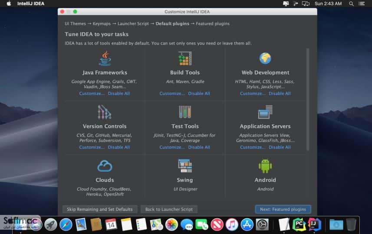This screenshot has width=372, height=234.
Task: Click the Swing UI Designer icon
Action: (x=185, y=166)
